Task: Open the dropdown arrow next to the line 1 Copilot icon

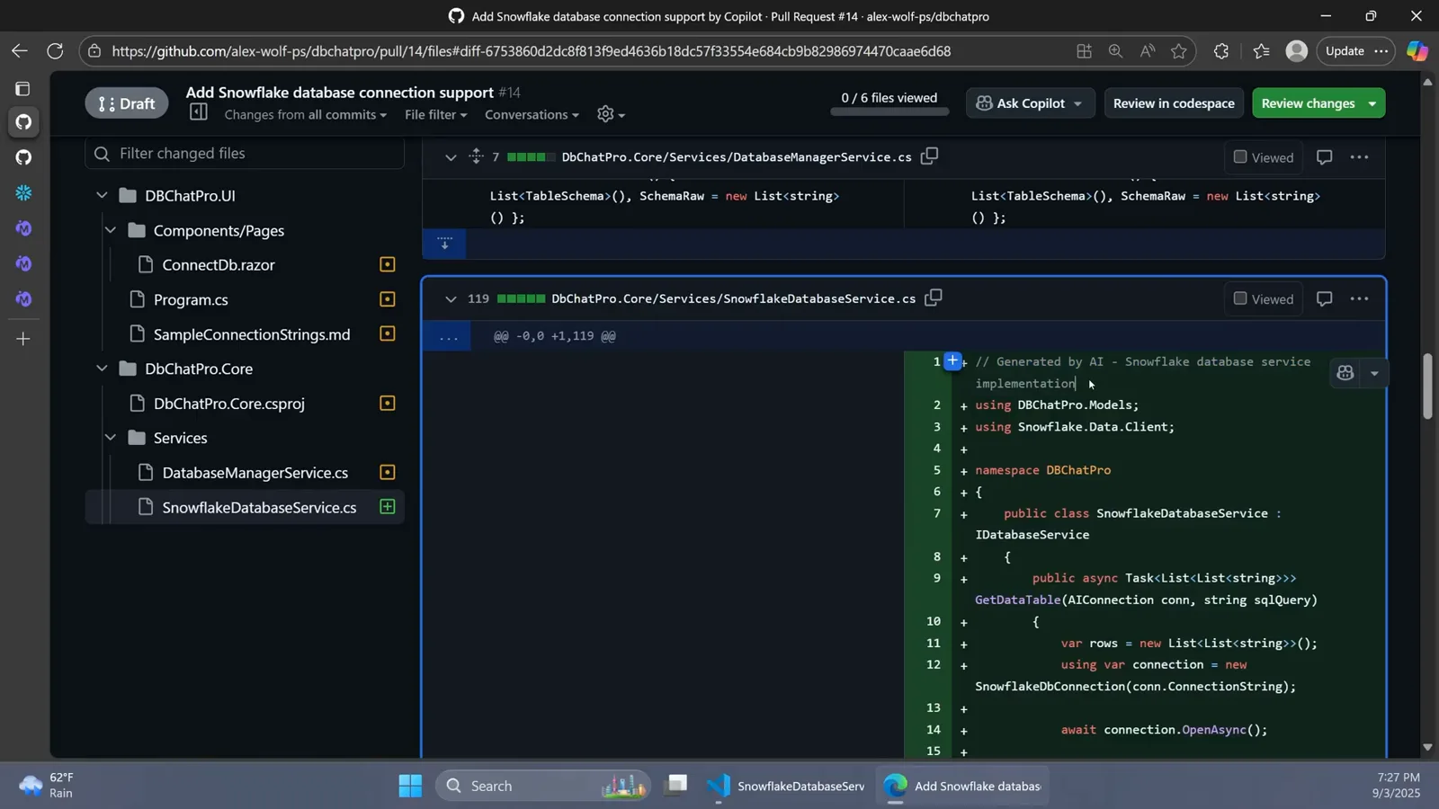Action: coord(1374,373)
